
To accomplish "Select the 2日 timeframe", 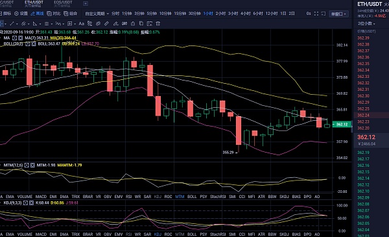I will 292,14.
